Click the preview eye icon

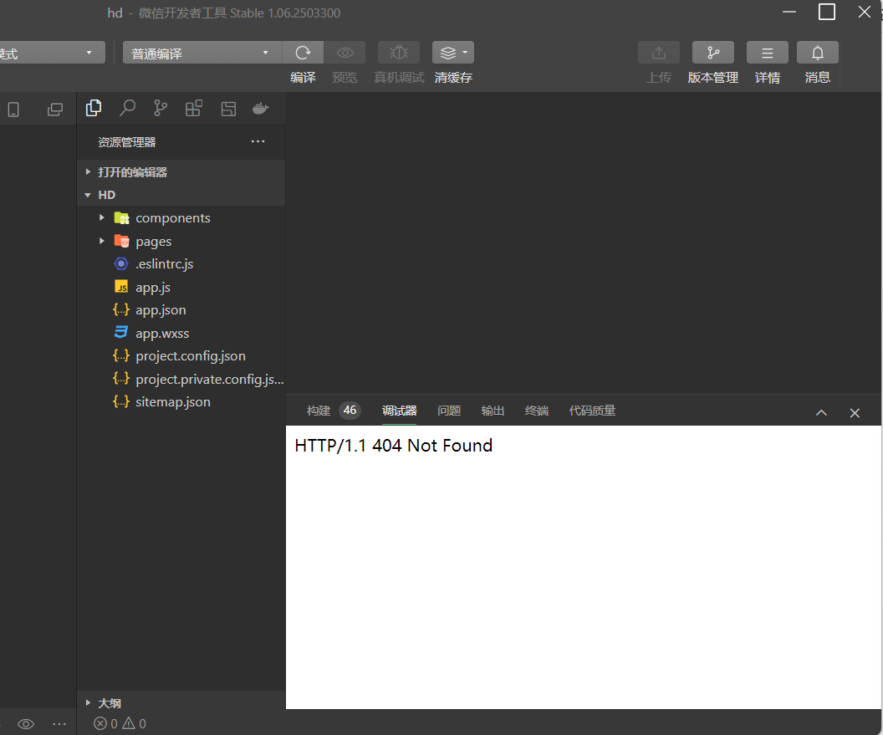point(345,53)
